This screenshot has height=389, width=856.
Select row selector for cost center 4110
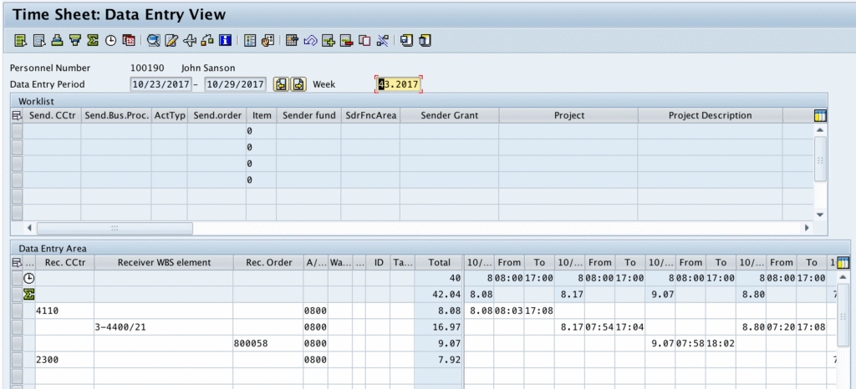(17, 310)
